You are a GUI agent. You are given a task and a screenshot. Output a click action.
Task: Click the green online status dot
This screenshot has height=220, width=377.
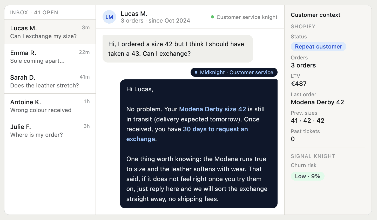(212, 17)
